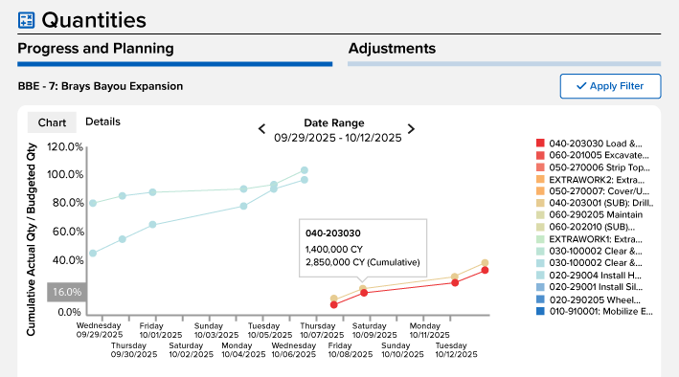Select legend entry 060-201005 Excavate...
Image resolution: width=679 pixels, height=377 pixels.
(599, 155)
